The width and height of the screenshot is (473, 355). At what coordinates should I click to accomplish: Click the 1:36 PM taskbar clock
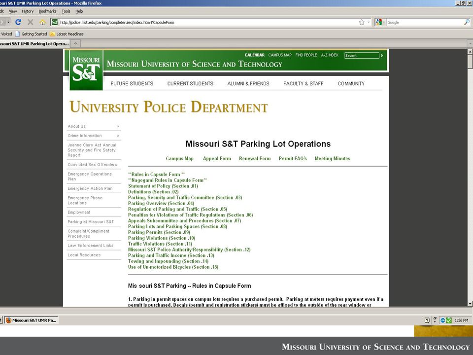coord(461,320)
